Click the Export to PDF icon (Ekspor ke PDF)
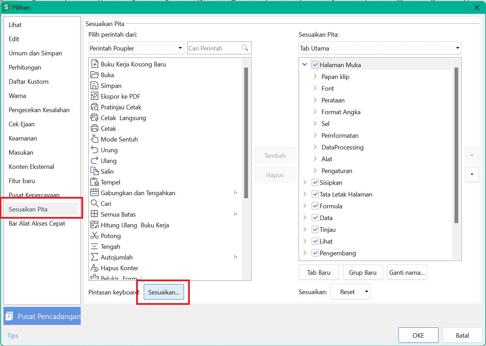This screenshot has width=486, height=346. 94,96
